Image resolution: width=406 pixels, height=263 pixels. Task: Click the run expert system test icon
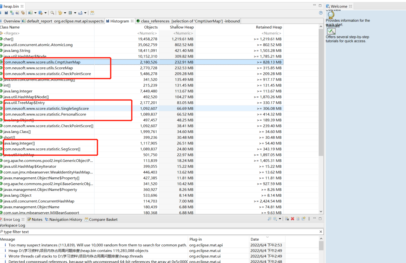(x=30, y=13)
